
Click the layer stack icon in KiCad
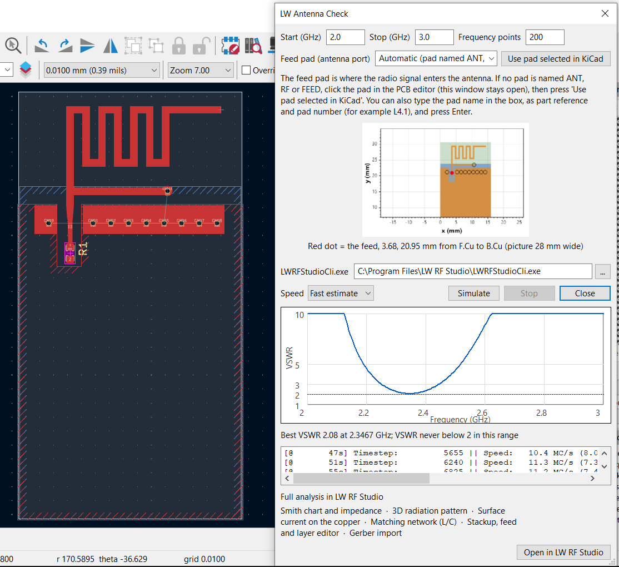(x=25, y=70)
